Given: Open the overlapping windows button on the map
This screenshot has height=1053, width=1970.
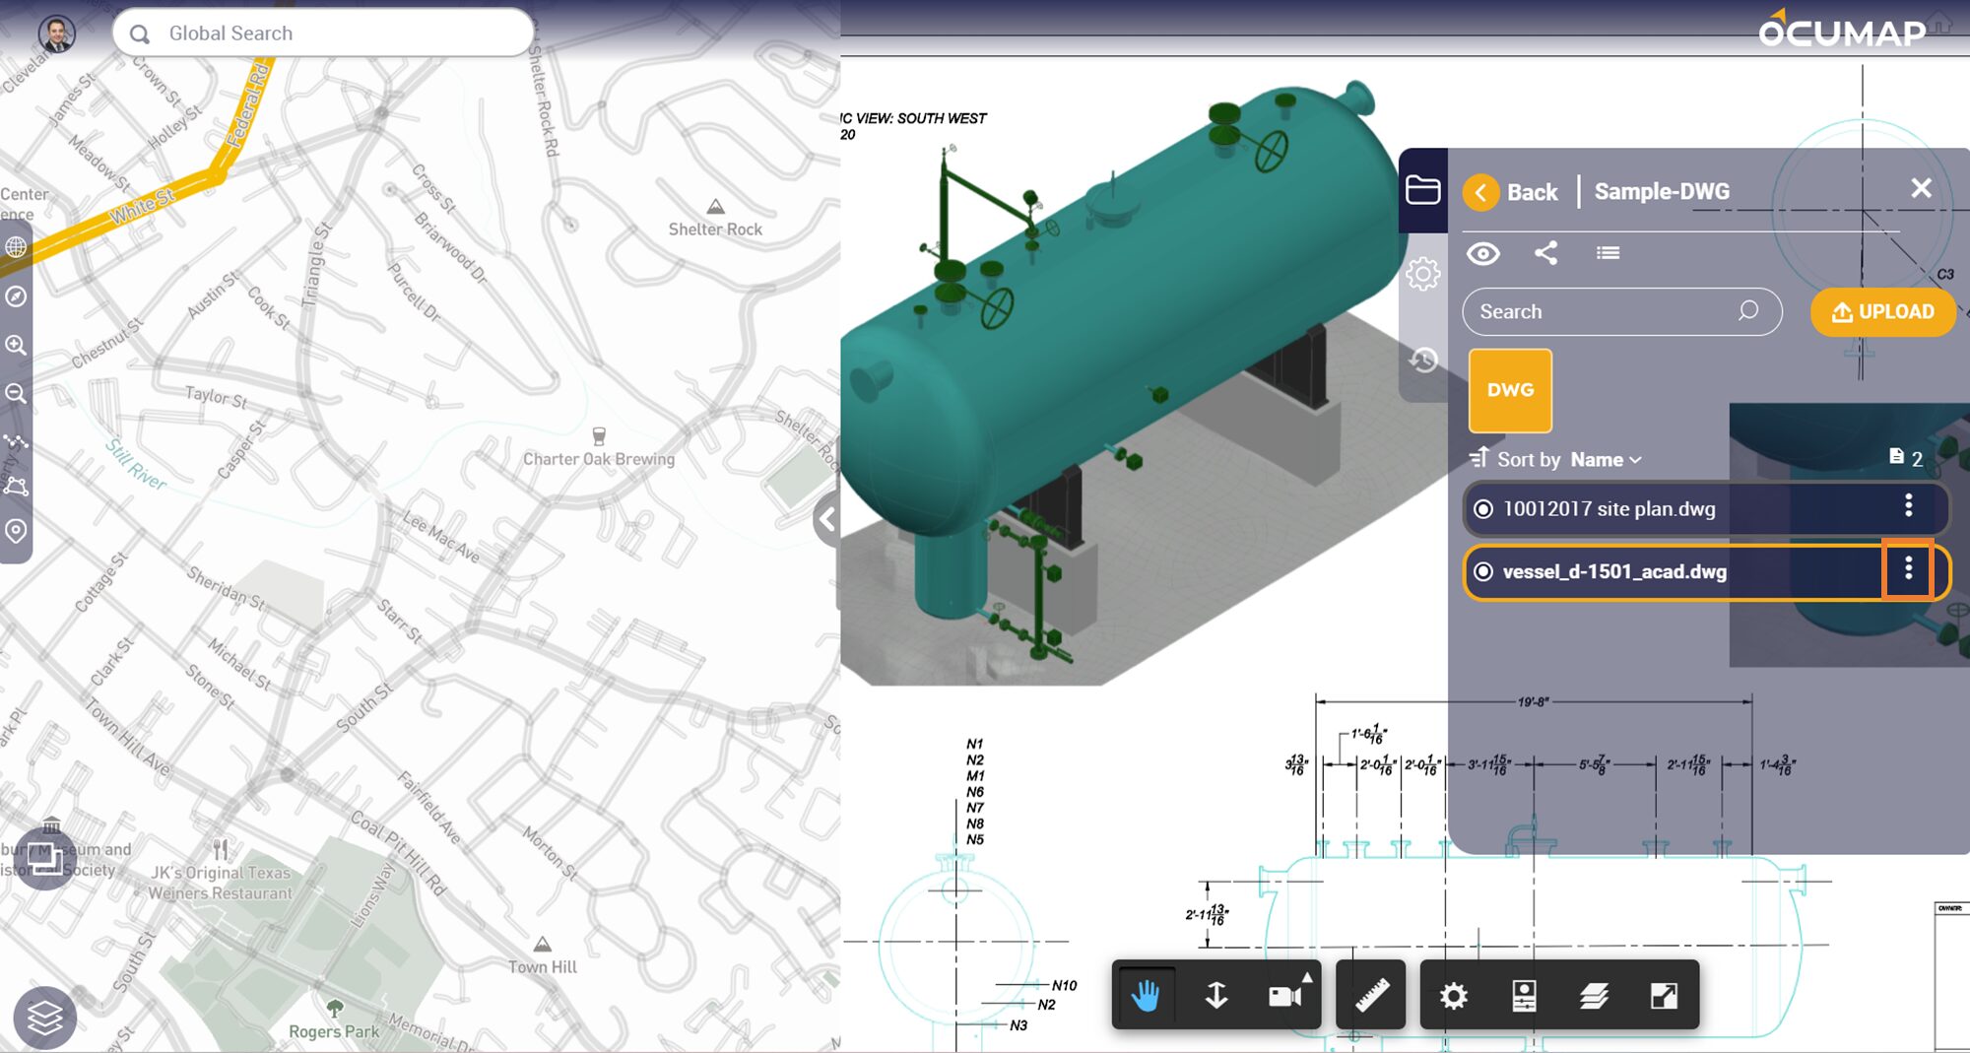Looking at the screenshot, I should (x=44, y=859).
